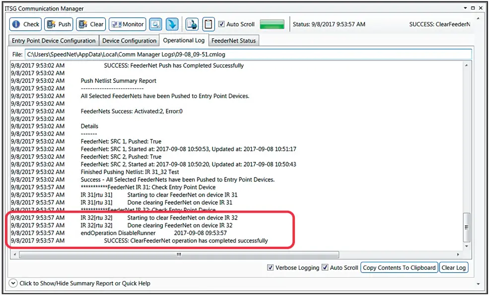This screenshot has height=295, width=489.
Task: Click the magnifier preview toolbar icon
Action: pyautogui.click(x=155, y=24)
